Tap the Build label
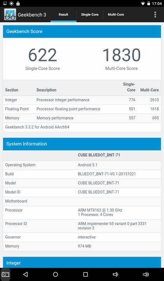Screen dimensions: 164x281 (x=9, y=174)
